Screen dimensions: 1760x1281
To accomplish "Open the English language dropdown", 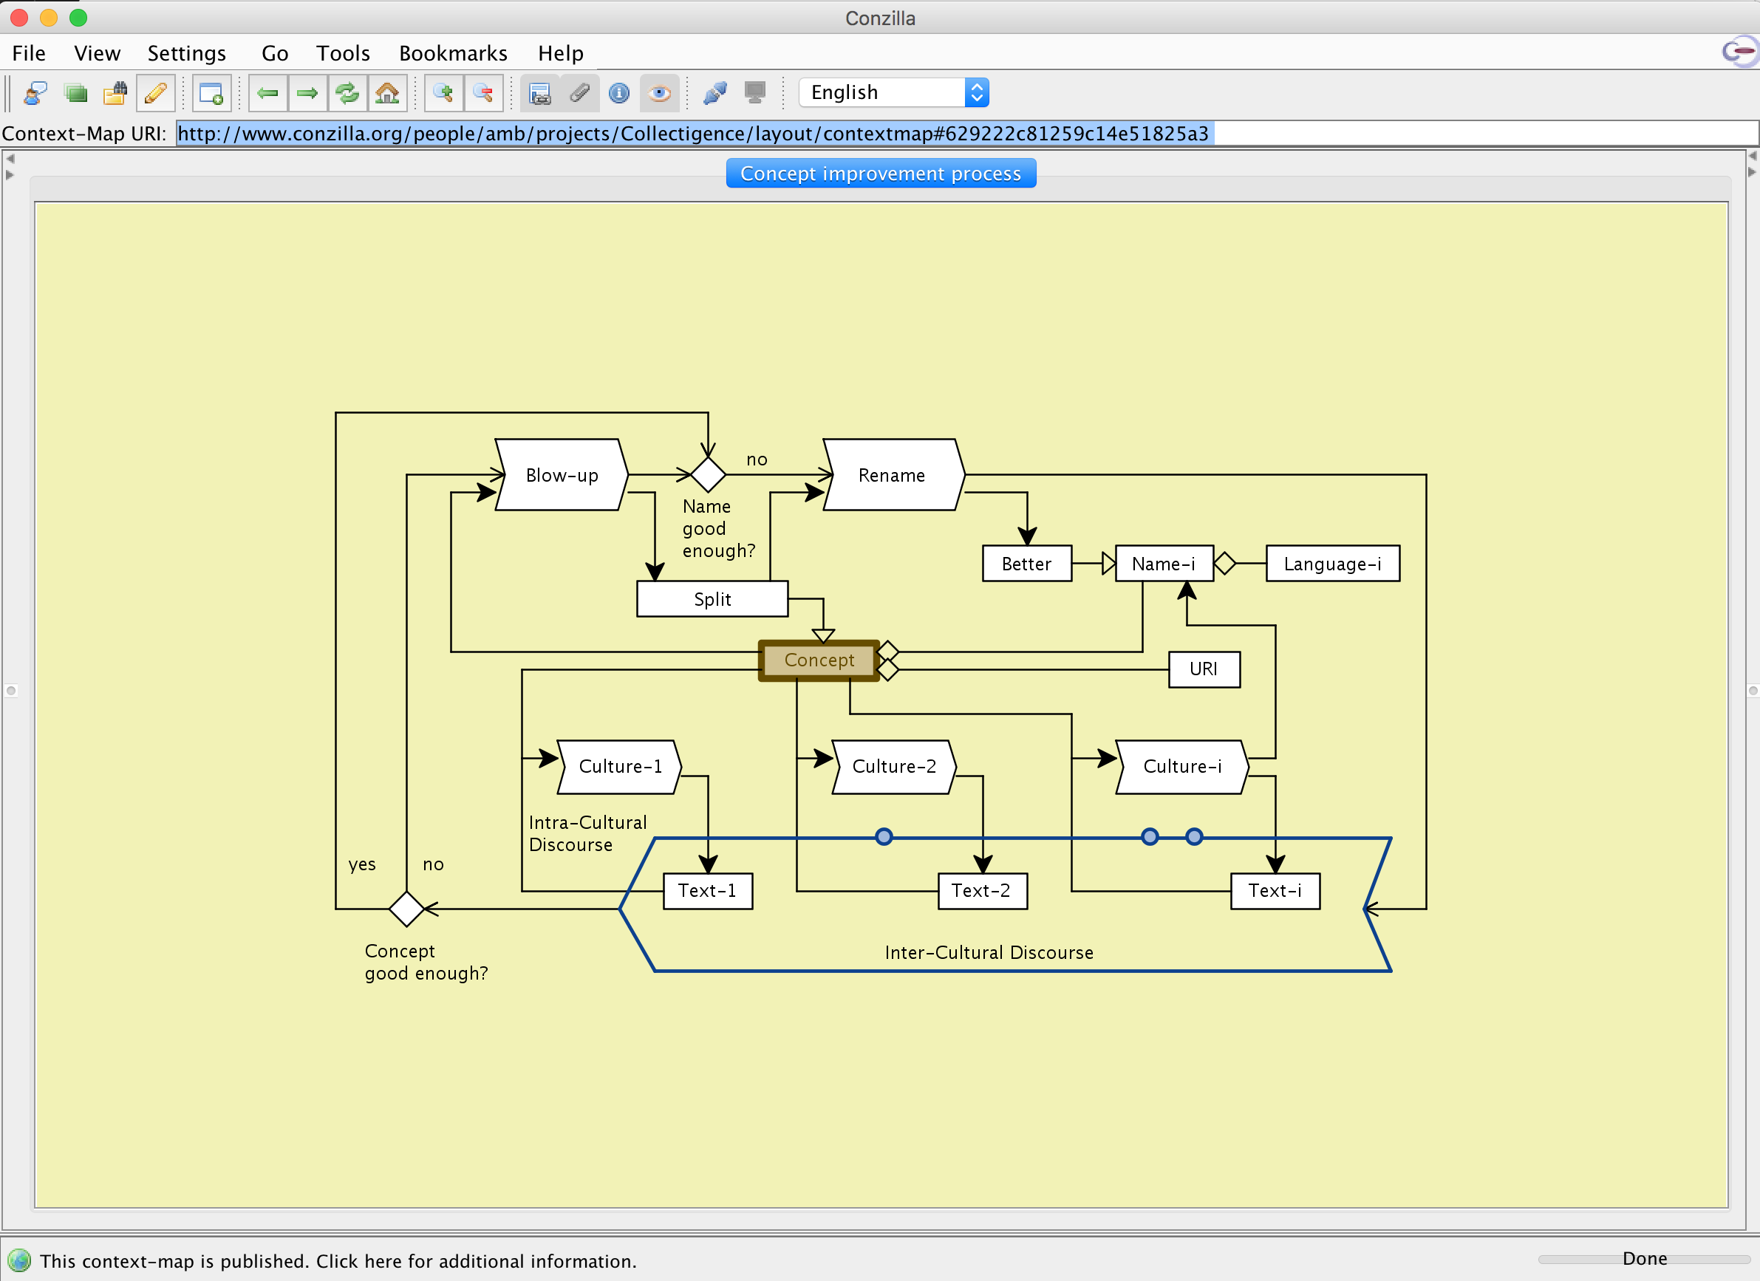I will click(893, 92).
